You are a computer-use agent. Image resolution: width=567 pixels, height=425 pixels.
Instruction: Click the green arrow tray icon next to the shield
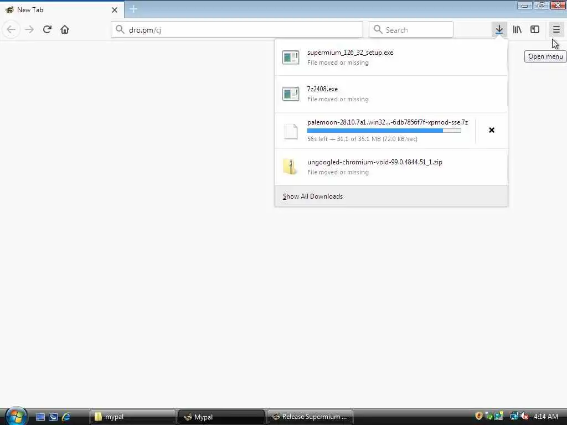488,416
